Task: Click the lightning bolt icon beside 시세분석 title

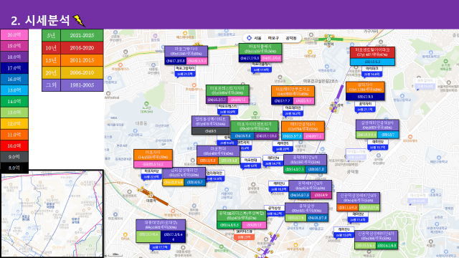Action: click(x=79, y=21)
